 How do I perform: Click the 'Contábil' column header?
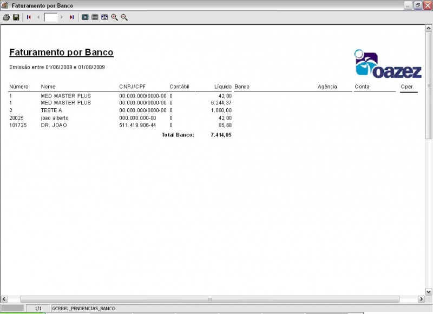click(179, 87)
